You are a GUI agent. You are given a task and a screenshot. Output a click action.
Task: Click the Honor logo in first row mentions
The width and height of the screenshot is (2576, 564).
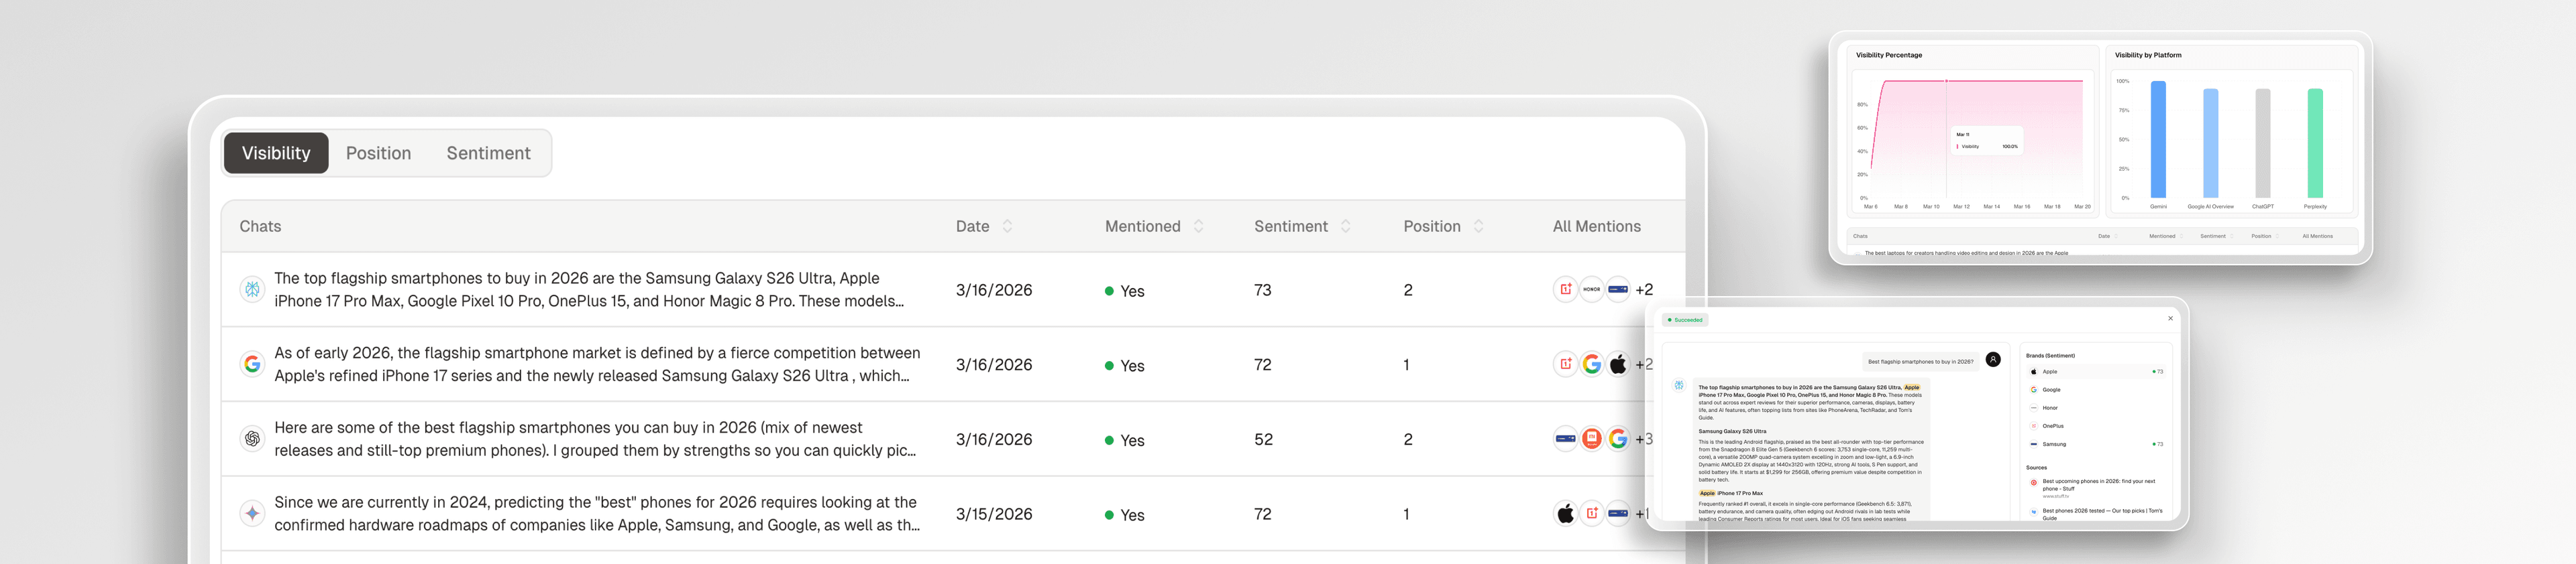(1591, 289)
